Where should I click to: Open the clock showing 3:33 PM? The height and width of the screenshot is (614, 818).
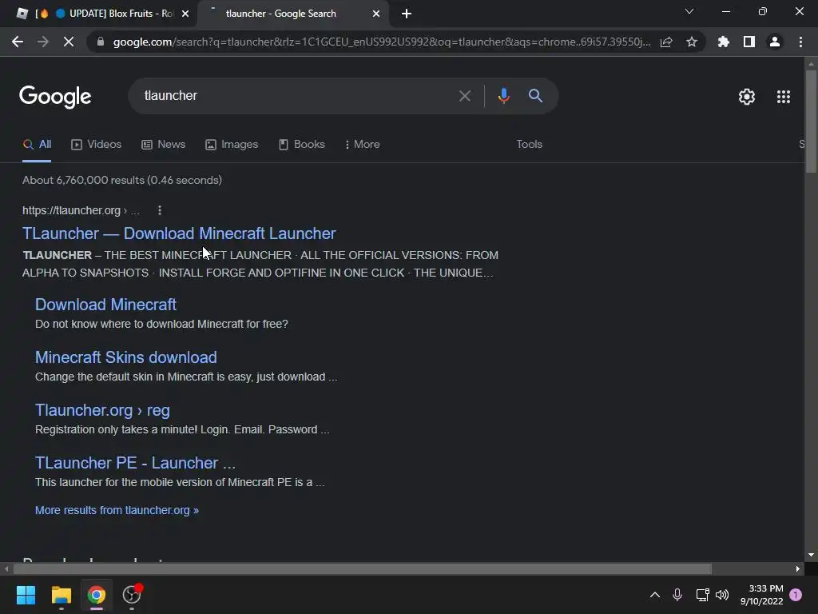(x=761, y=595)
